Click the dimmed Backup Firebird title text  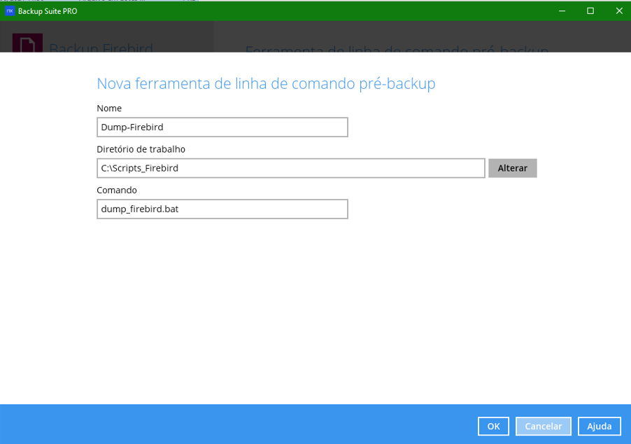101,48
